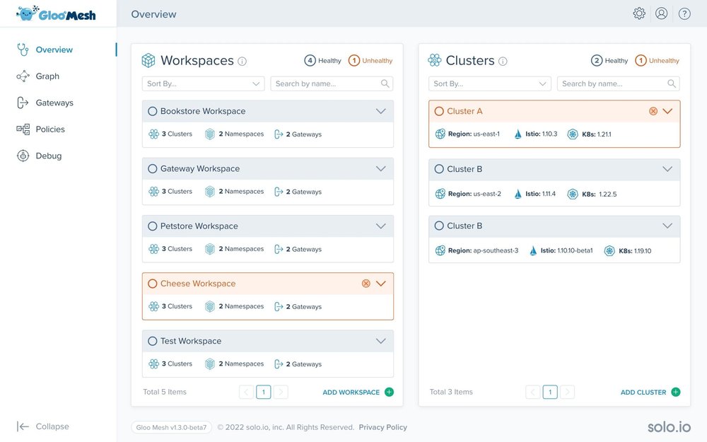
Task: Click the Gloo Mesh logo
Action: click(56, 13)
